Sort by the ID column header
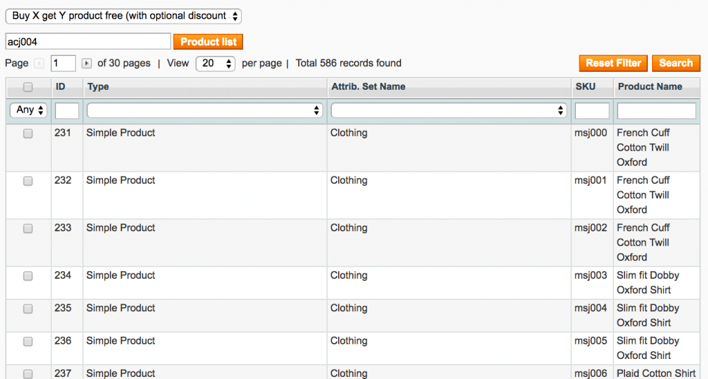708x379 pixels. point(60,87)
